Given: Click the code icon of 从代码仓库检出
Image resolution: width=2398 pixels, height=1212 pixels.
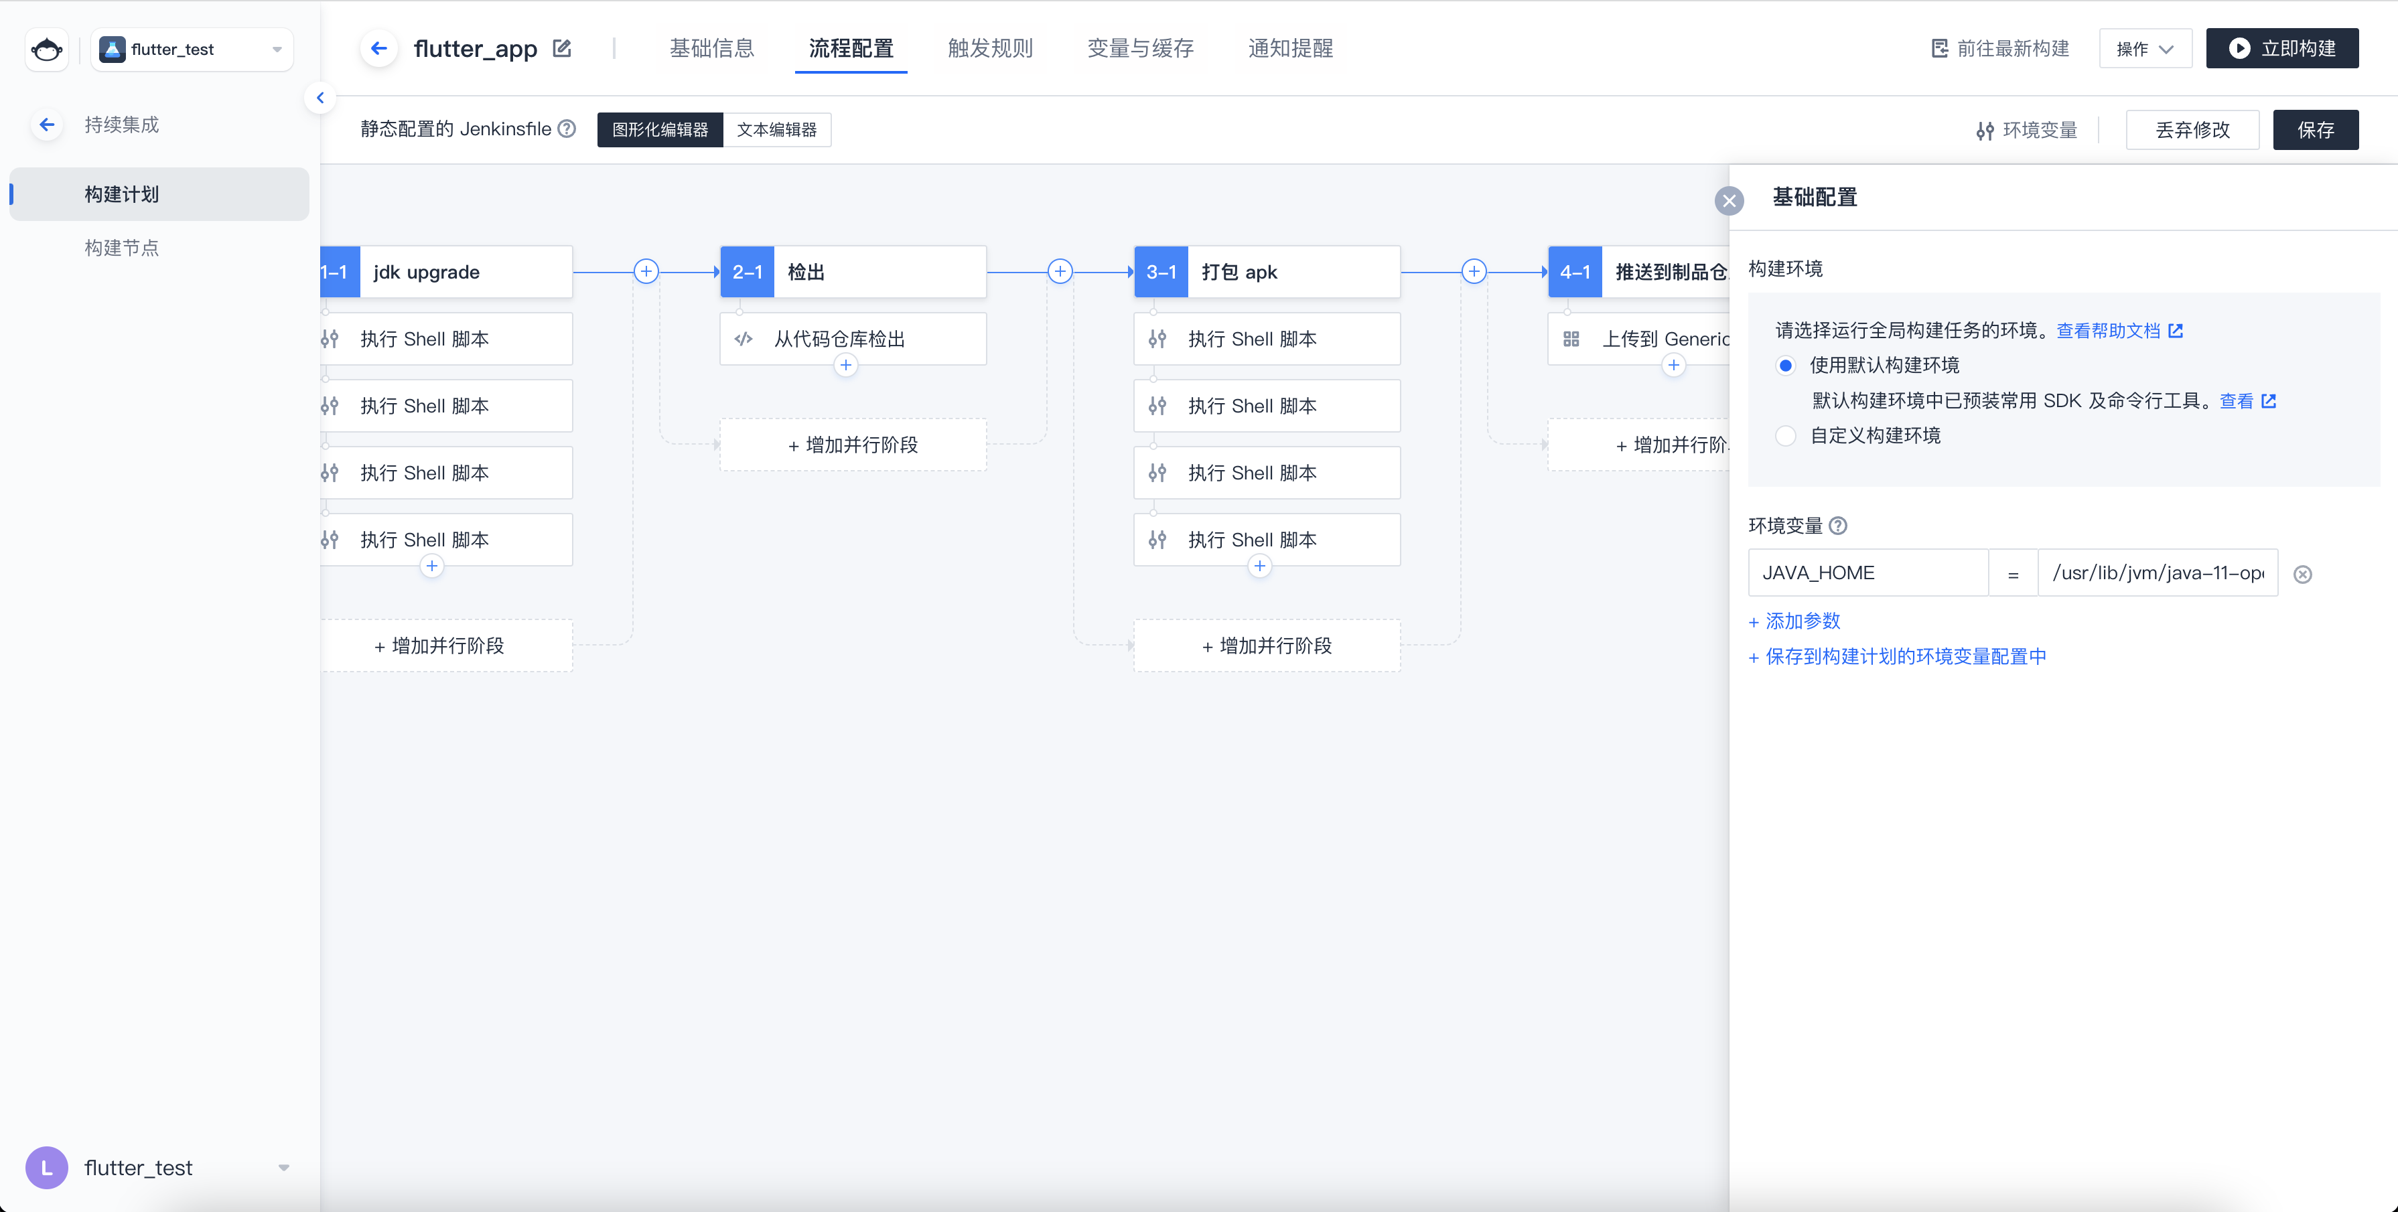Looking at the screenshot, I should (x=743, y=339).
